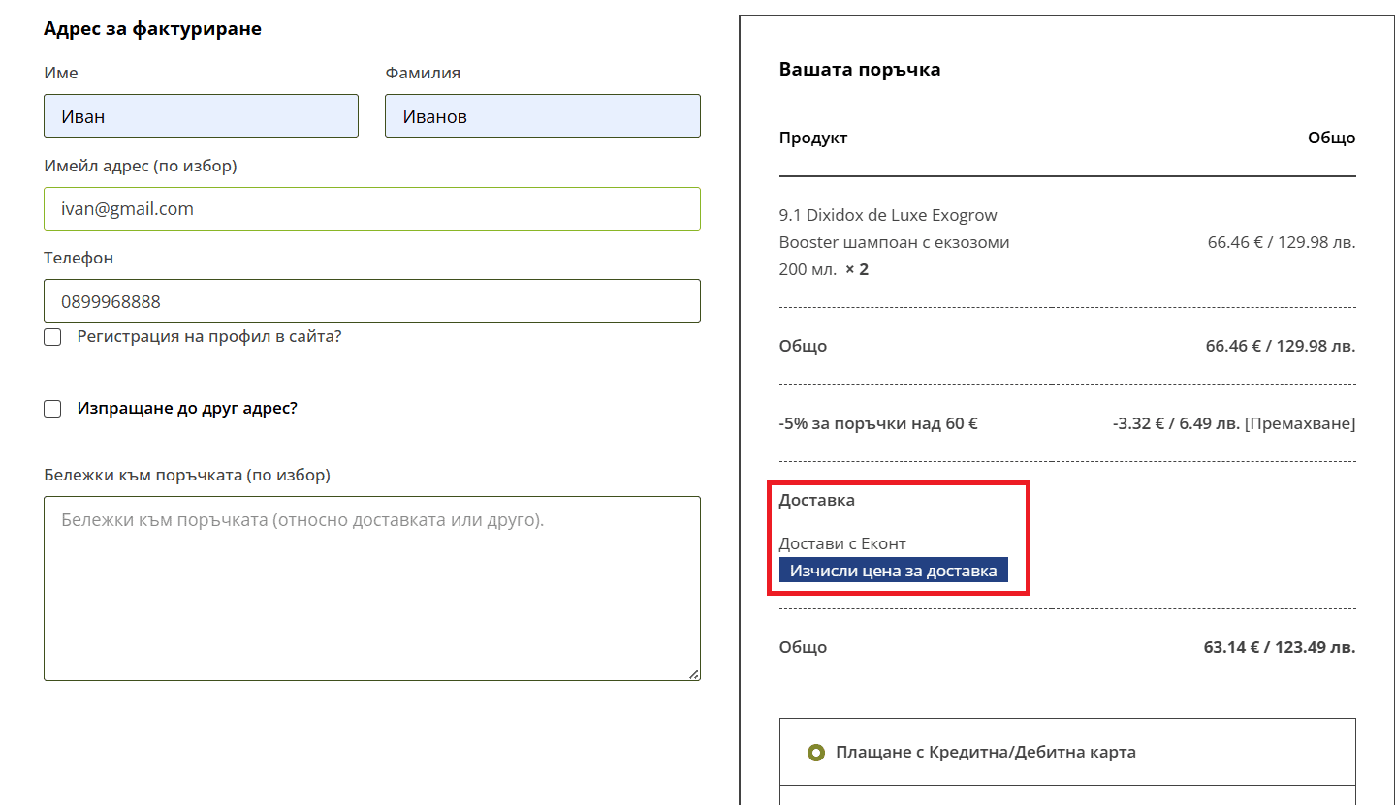The height and width of the screenshot is (805, 1395).
Task: Remove discount via Премахване link
Action: [x=1300, y=423]
